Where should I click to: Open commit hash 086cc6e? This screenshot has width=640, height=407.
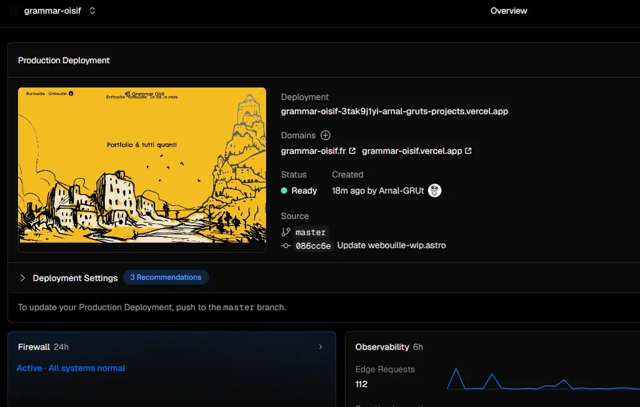(313, 246)
